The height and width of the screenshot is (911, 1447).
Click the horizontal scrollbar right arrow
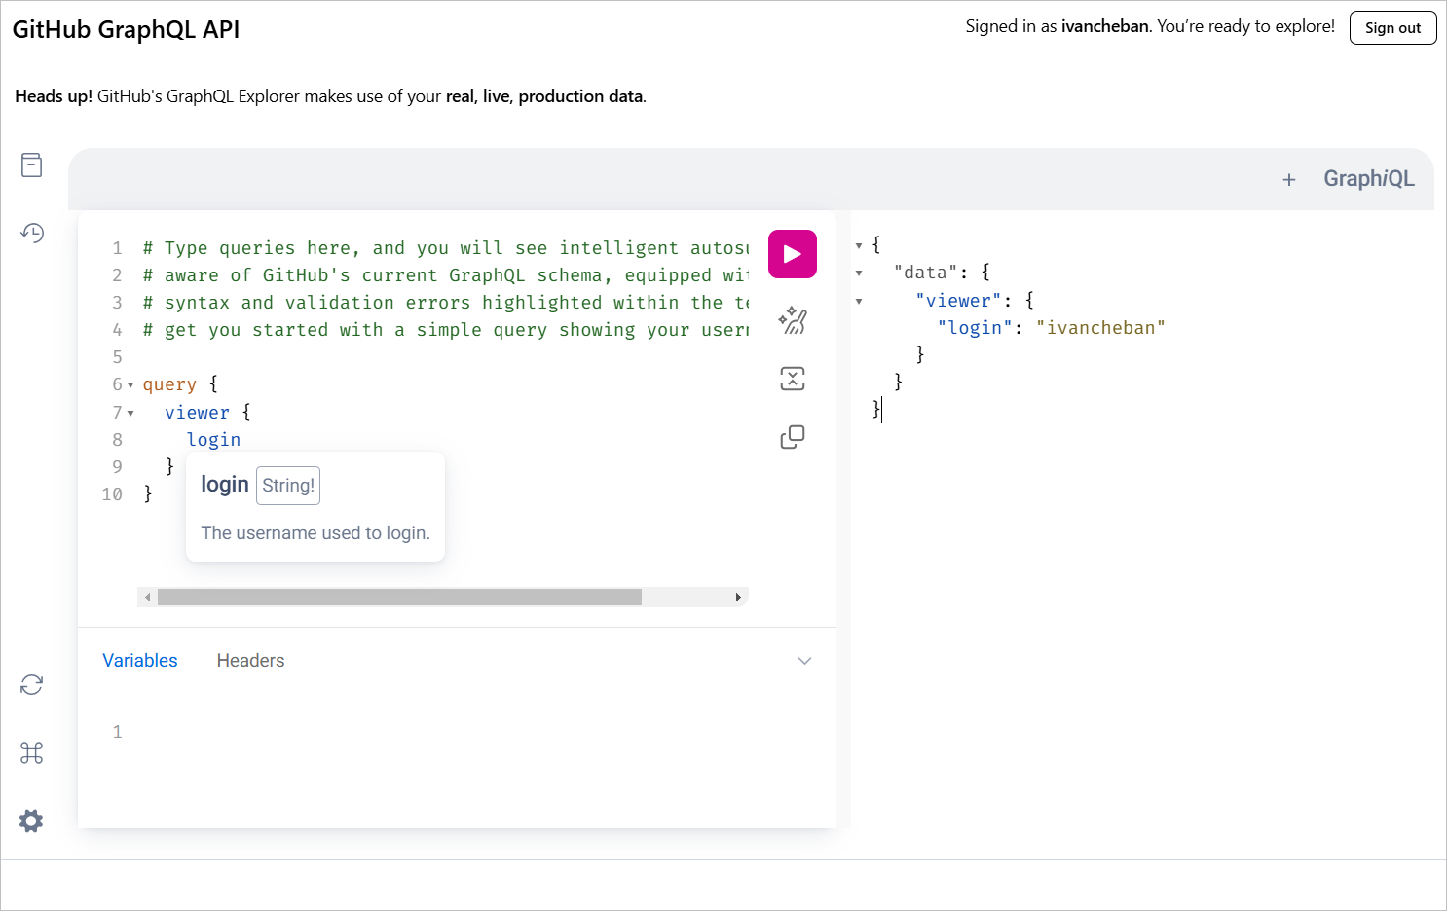(x=738, y=598)
